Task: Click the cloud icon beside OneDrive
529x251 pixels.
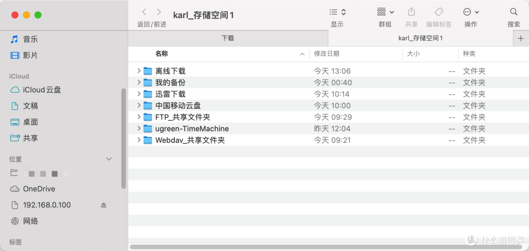Action: point(15,189)
